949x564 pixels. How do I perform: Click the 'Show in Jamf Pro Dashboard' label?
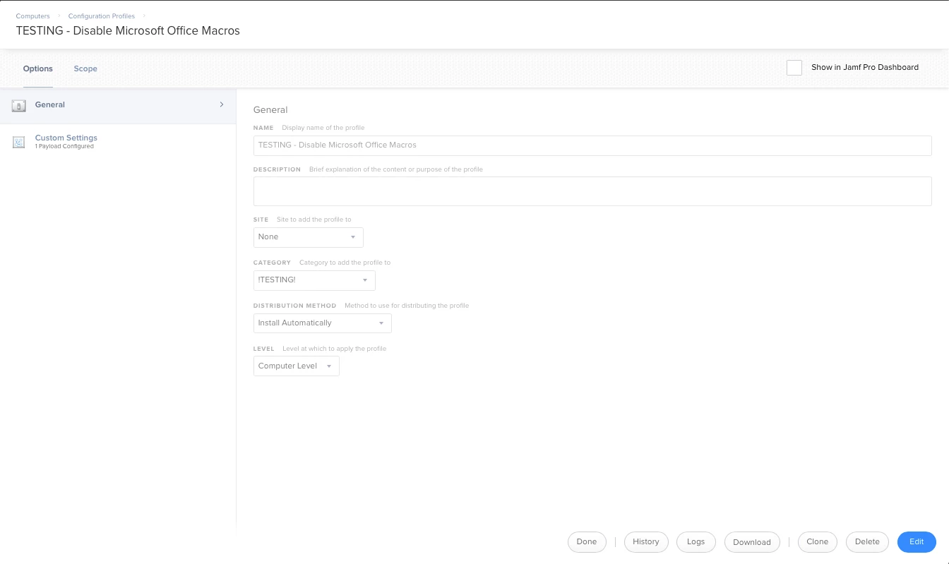pyautogui.click(x=865, y=68)
